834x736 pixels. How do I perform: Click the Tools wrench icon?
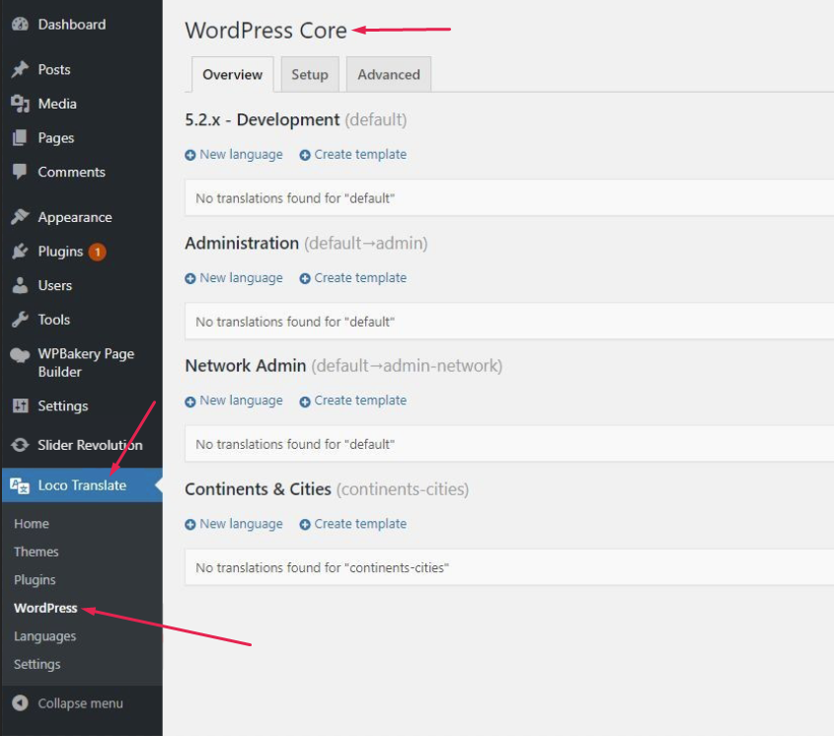20,320
